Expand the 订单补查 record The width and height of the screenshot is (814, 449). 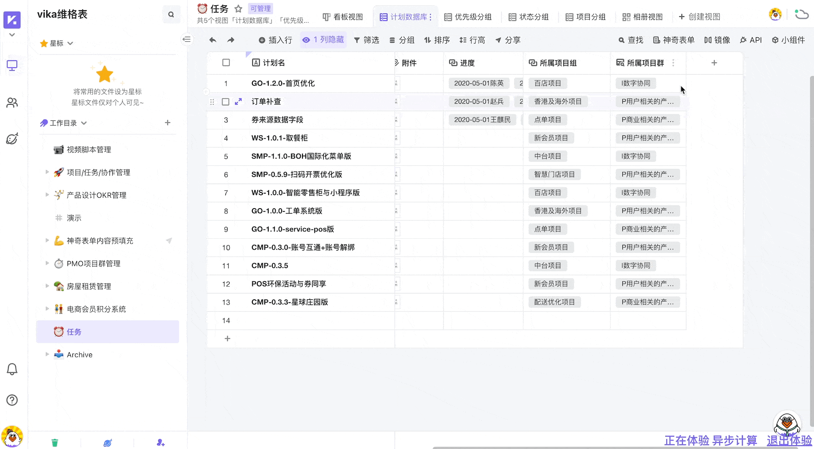(239, 102)
